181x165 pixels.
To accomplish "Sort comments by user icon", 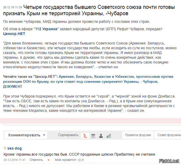I will [101, 136].
